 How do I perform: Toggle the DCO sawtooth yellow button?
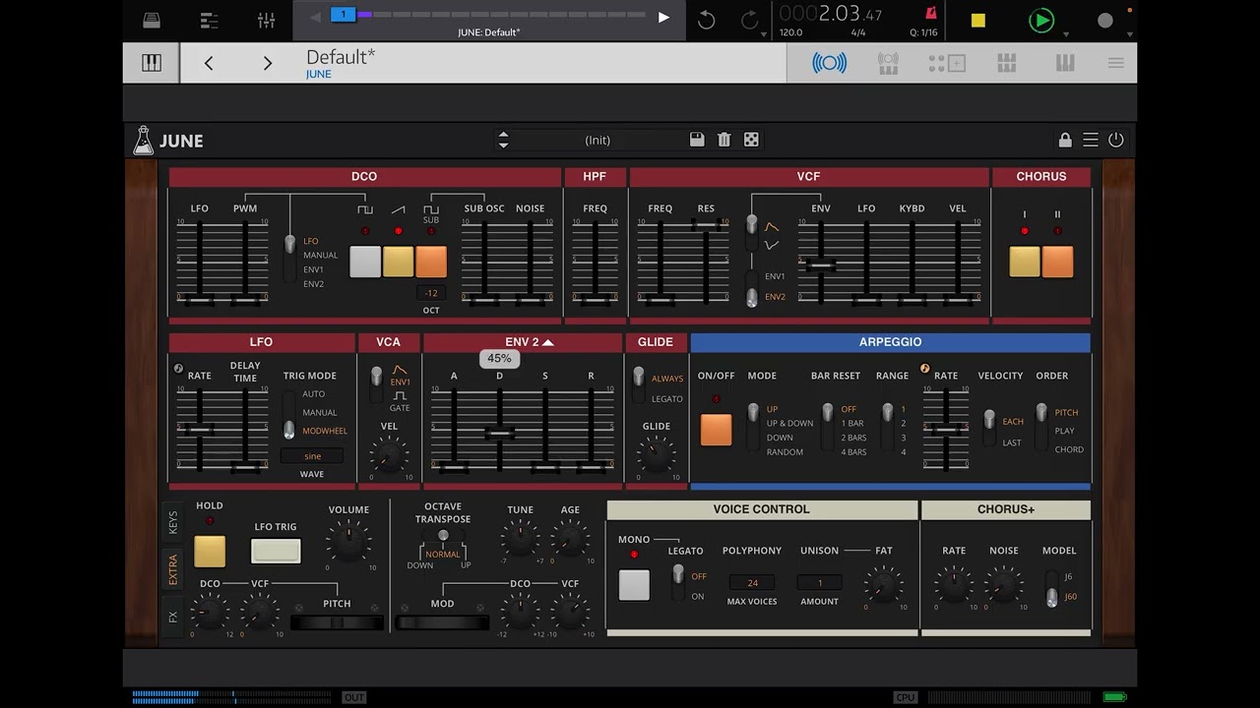tap(399, 262)
